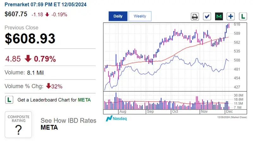Click the checkmark icon above chart
The width and height of the screenshot is (253, 144).
[x=207, y=16]
